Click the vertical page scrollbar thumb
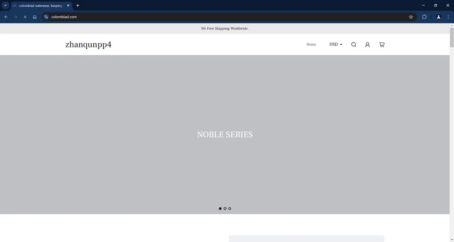Viewport: 454px width, 242px height. pyautogui.click(x=452, y=37)
